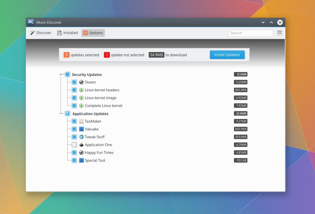Deselect the Special Tool checkbox
315x214 pixels.
click(74, 160)
